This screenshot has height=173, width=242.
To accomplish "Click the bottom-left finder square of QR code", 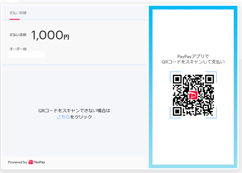I will (177, 111).
